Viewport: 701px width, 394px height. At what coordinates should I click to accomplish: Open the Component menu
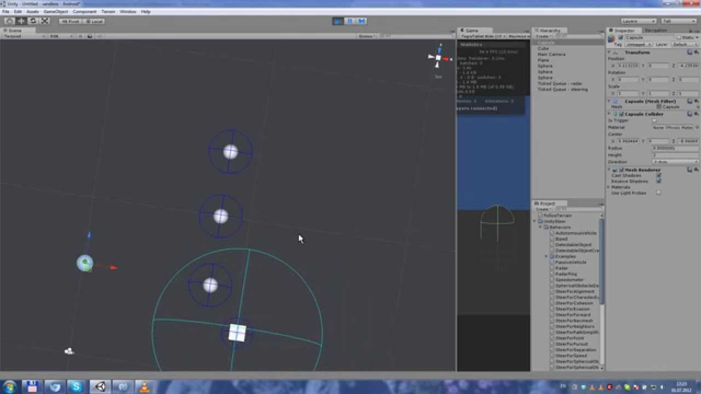click(85, 11)
